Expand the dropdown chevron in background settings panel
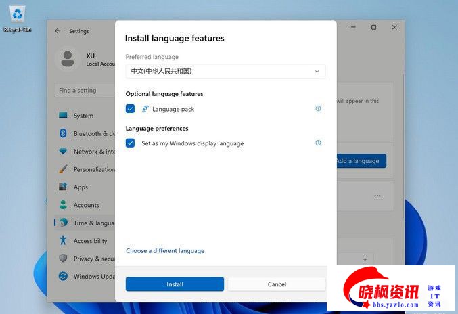Image resolution: width=458 pixels, height=314 pixels. point(365,259)
